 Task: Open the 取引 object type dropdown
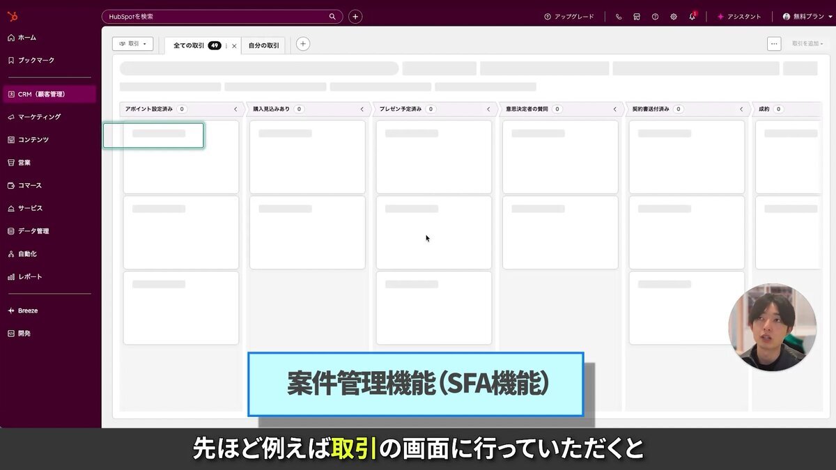pos(132,43)
